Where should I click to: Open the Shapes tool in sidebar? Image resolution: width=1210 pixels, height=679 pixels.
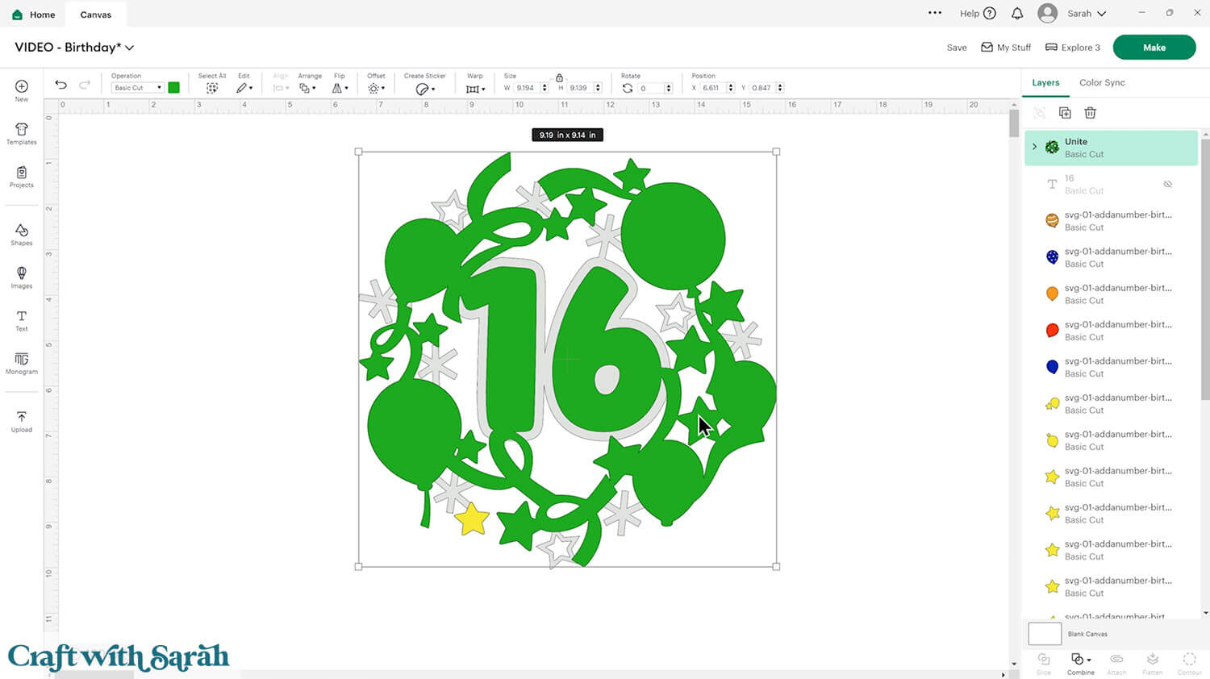22,235
